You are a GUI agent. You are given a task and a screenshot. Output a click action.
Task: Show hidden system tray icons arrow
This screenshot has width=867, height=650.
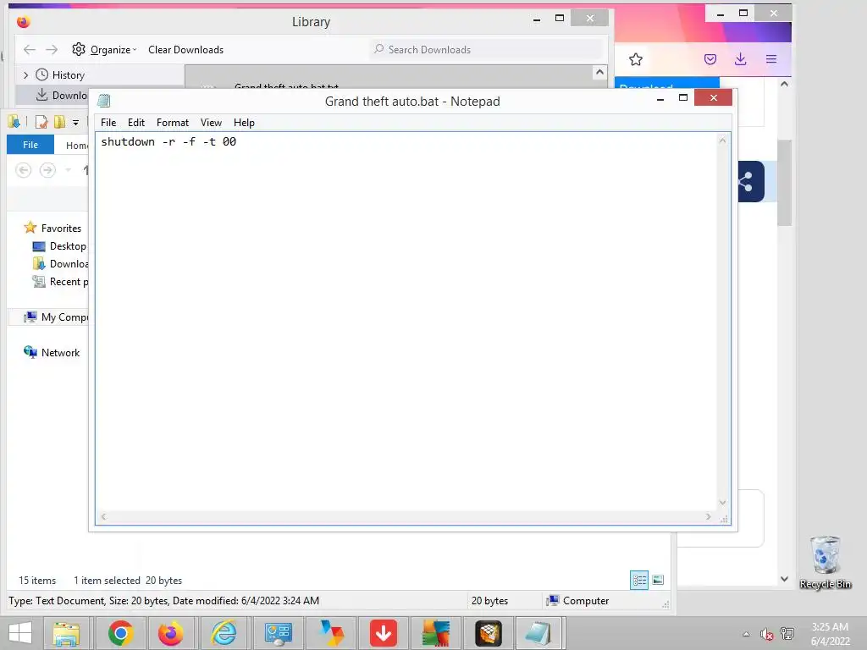(x=746, y=634)
